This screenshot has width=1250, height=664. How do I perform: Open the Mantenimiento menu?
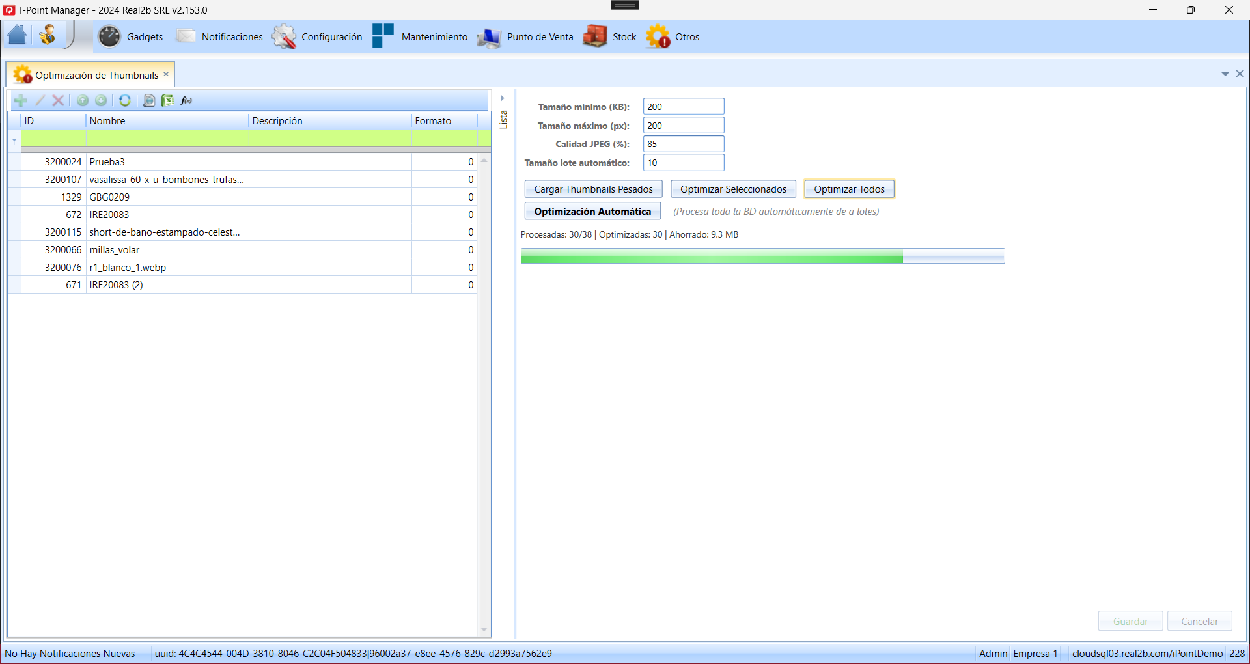pyautogui.click(x=434, y=37)
